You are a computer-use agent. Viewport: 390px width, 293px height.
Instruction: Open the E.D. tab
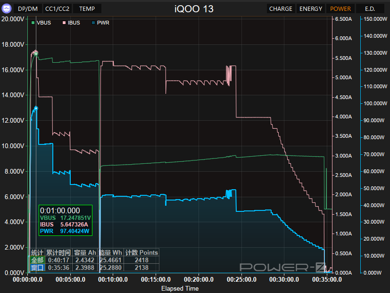[370, 8]
